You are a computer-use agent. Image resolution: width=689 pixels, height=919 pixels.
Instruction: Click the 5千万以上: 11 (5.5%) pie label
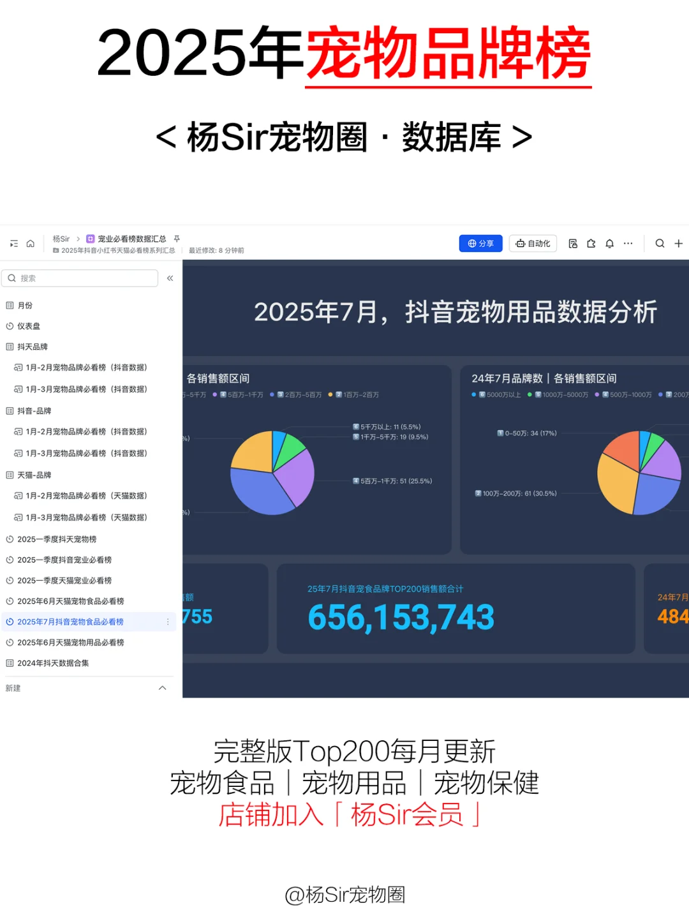(387, 427)
